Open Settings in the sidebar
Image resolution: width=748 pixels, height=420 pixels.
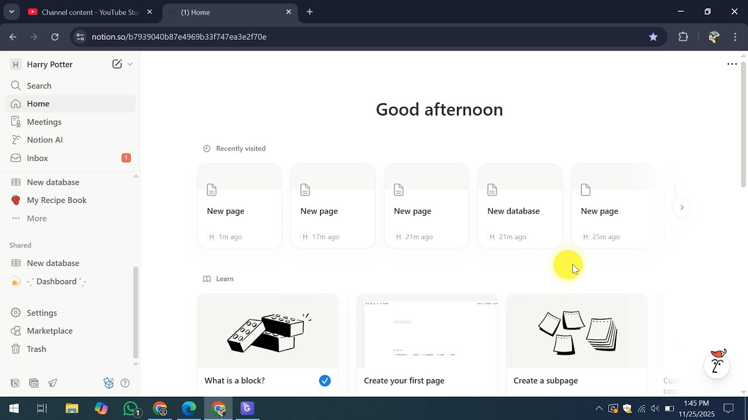coord(70,313)
